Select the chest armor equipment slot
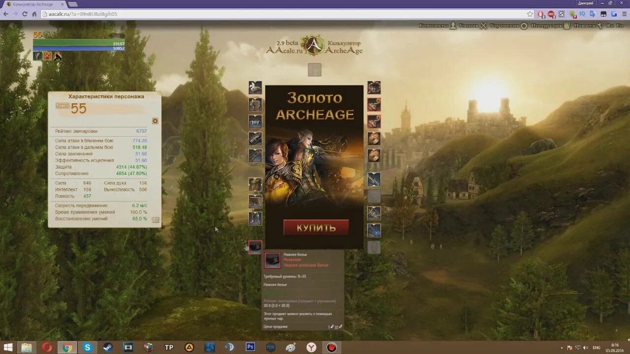Screen dimensions: 630x354 click(255, 105)
